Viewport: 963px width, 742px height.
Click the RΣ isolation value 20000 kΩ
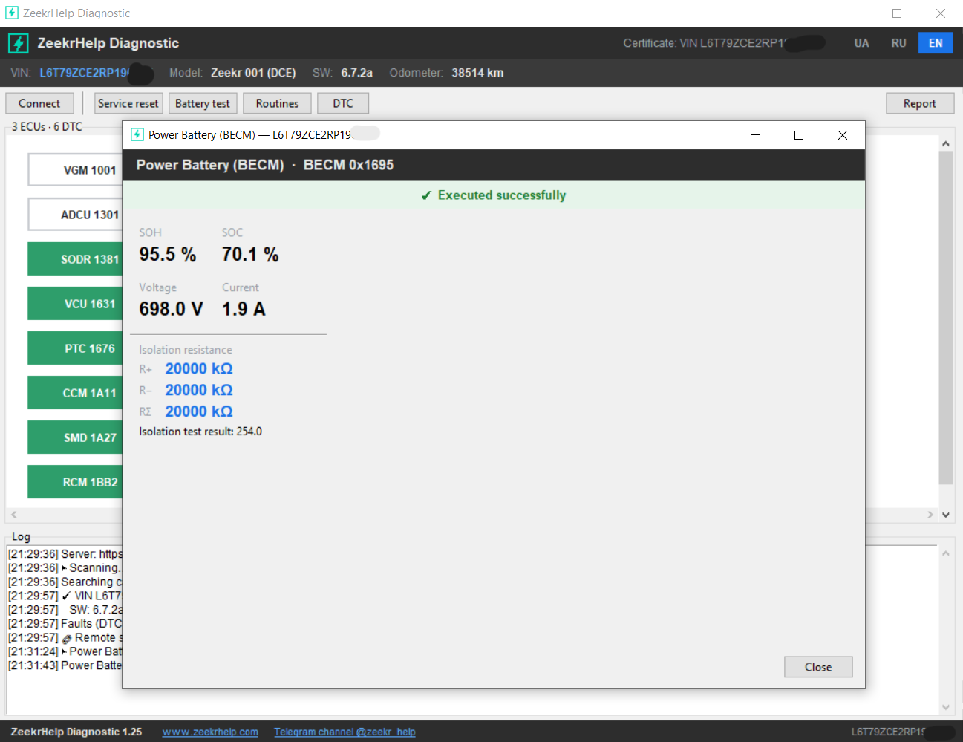199,411
